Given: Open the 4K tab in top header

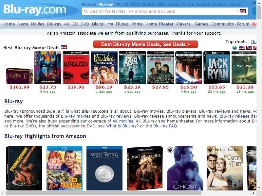Looking at the screenshot, I should [118, 4].
